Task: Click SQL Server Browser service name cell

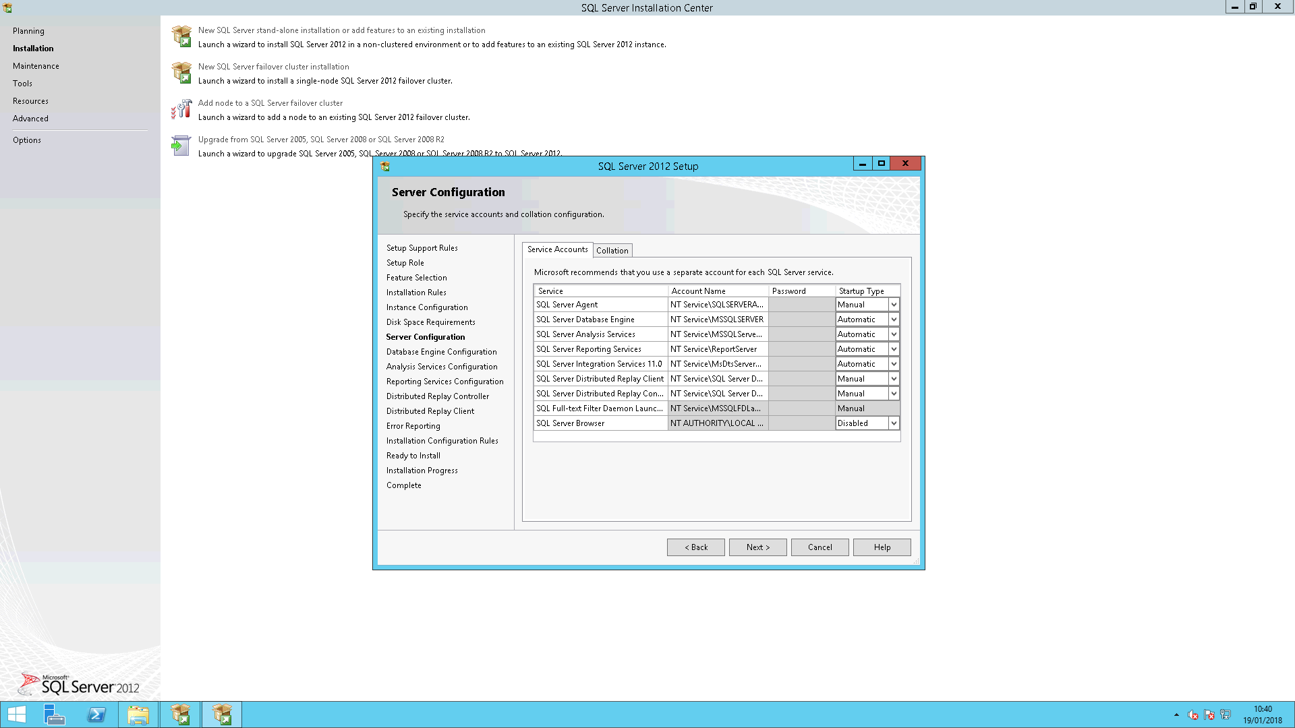Action: tap(601, 423)
